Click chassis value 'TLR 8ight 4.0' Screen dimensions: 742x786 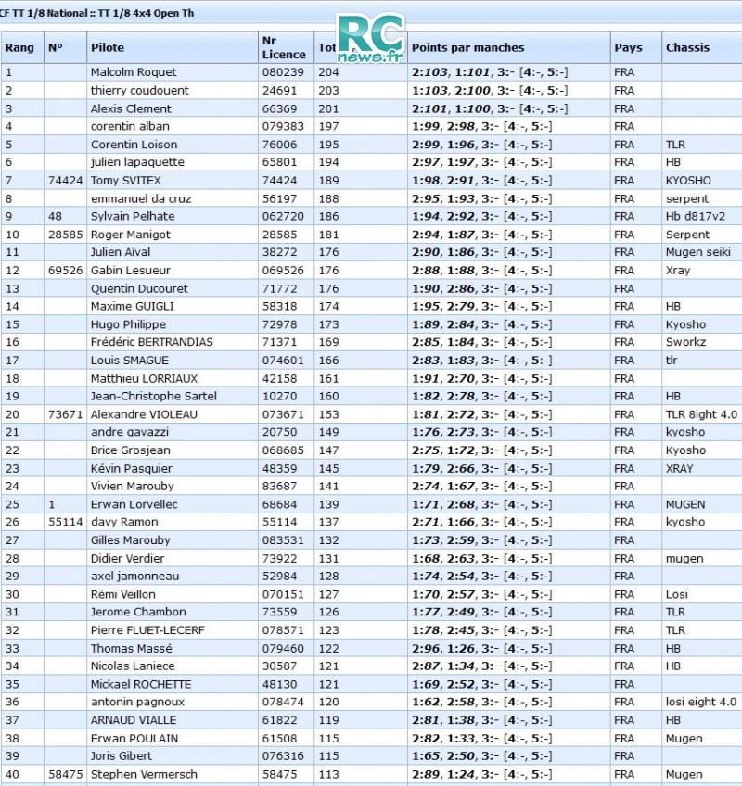click(701, 414)
